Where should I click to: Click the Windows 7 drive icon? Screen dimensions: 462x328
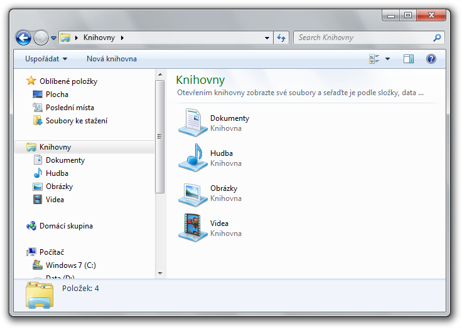[x=38, y=265]
